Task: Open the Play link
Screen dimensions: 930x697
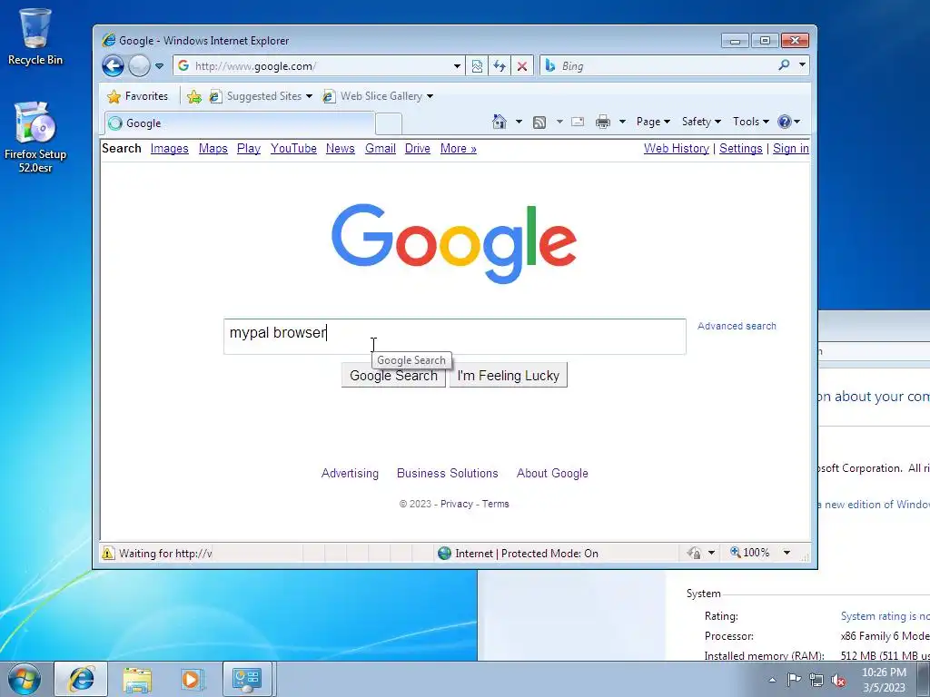Action: pyautogui.click(x=249, y=148)
